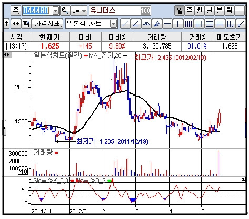
Task: Expand the sort list dropdown arrow
Action: click(x=84, y=11)
